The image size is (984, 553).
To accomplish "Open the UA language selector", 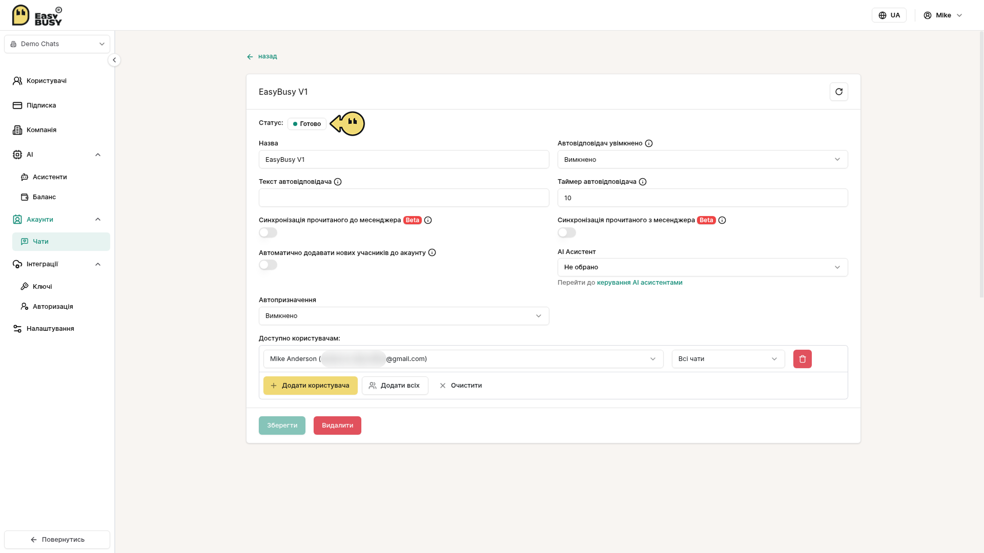I will pyautogui.click(x=889, y=15).
